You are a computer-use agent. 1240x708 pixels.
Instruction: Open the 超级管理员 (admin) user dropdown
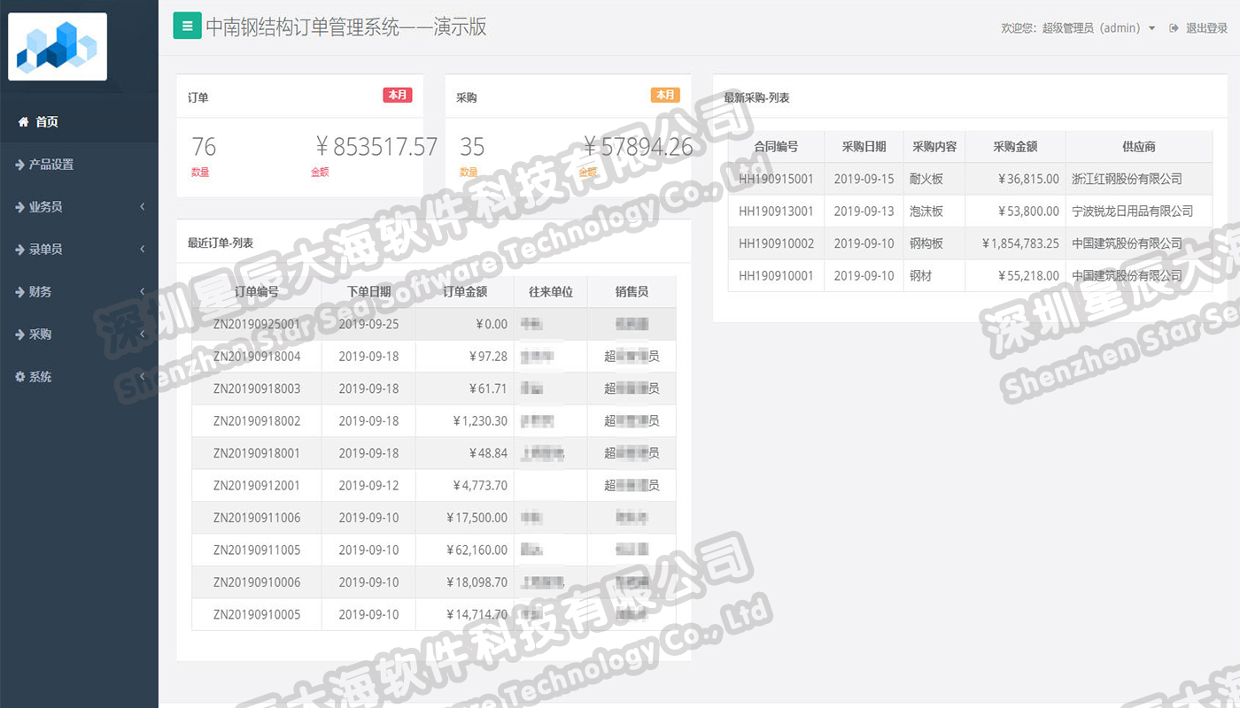1078,28
